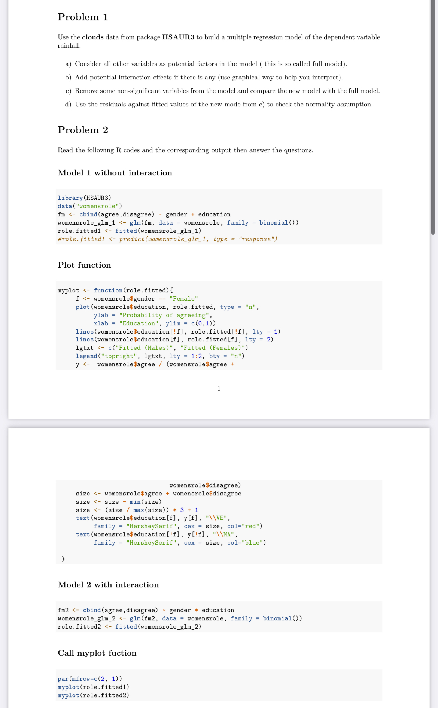Click page number 1 at page bottom

point(219,388)
